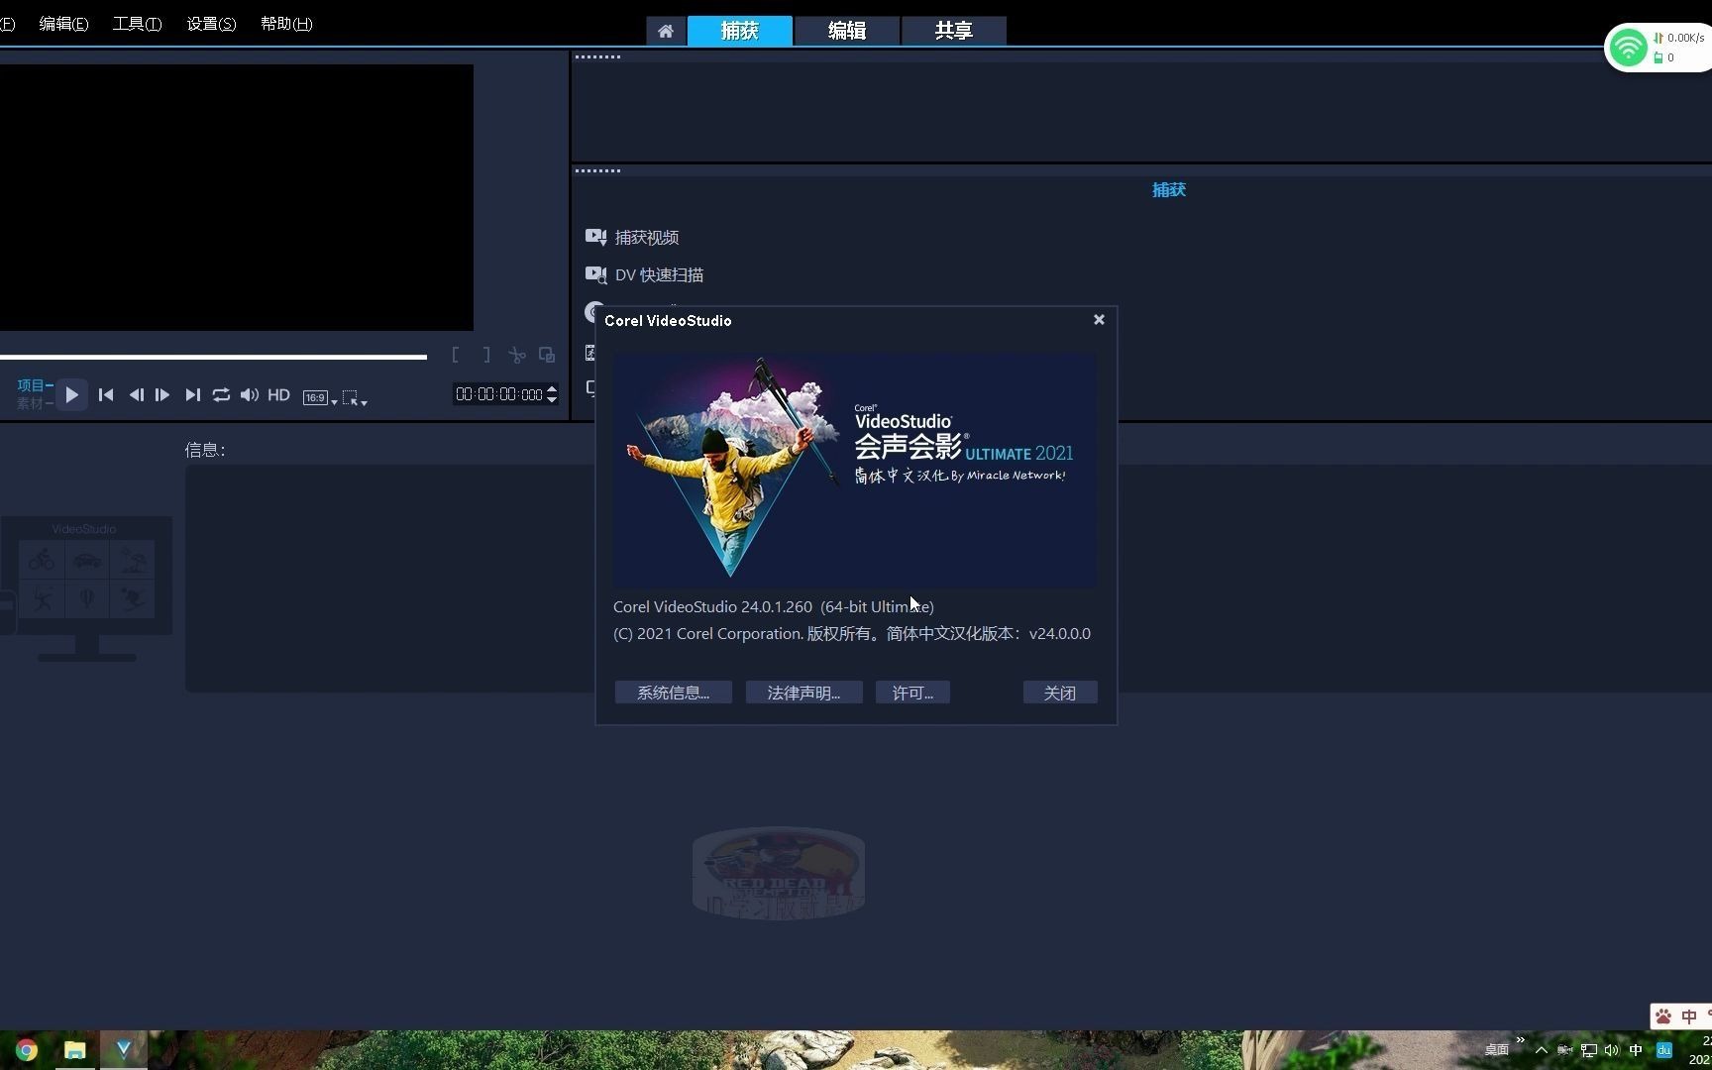This screenshot has height=1070, width=1712.
Task: Play the preview
Action: pos(71,395)
